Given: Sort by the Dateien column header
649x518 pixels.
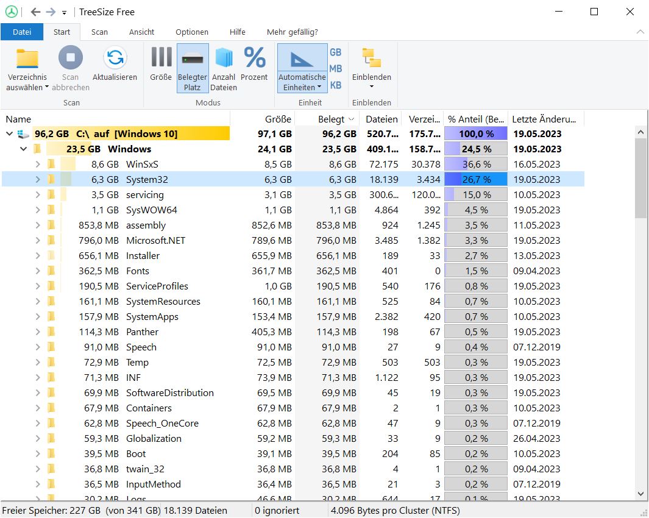Looking at the screenshot, I should click(x=381, y=119).
